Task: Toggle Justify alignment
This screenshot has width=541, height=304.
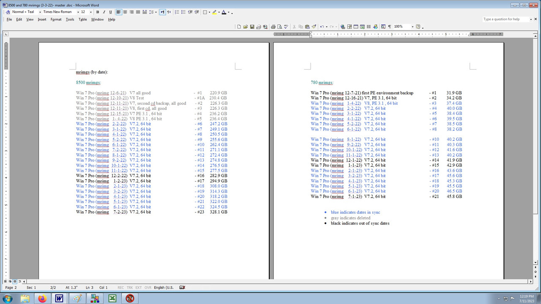Action: click(x=138, y=12)
